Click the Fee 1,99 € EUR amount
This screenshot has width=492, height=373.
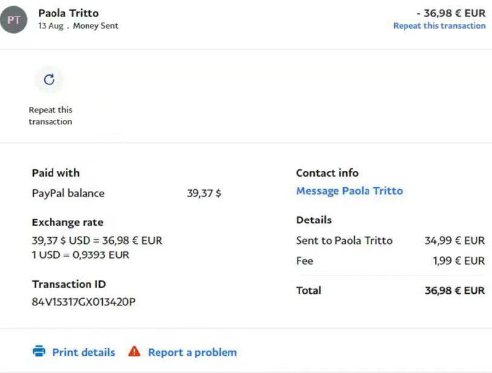[458, 261]
